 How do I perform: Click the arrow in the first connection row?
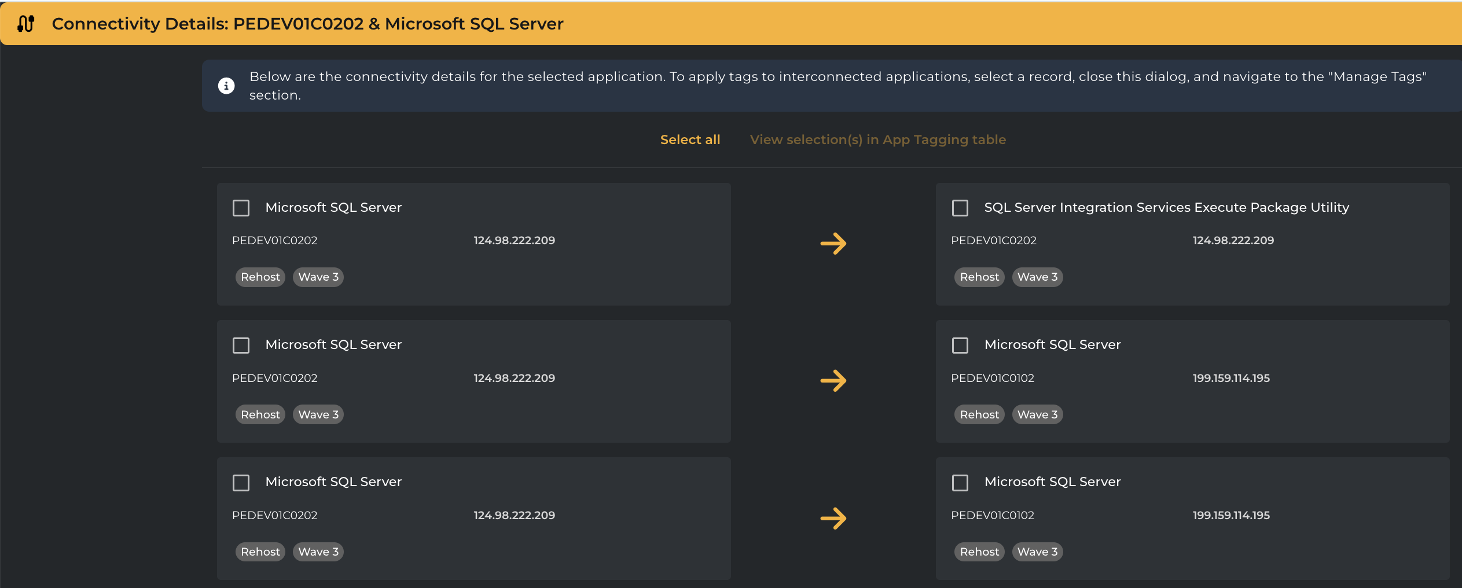[833, 244]
